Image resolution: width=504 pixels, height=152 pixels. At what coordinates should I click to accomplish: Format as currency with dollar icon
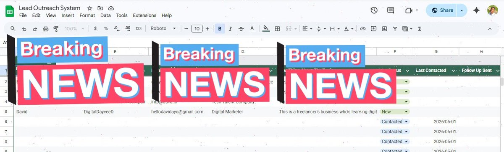(x=95, y=29)
